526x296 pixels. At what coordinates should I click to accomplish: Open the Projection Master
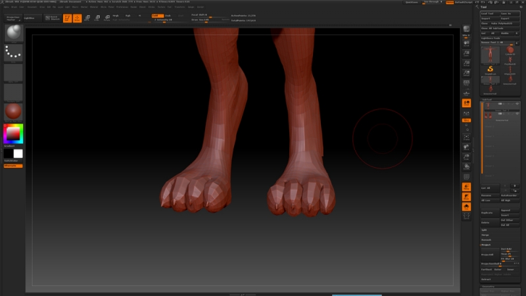(x=14, y=18)
